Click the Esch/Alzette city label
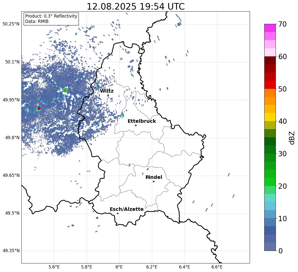Viewport: 298px width, 272px height. pyautogui.click(x=127, y=209)
